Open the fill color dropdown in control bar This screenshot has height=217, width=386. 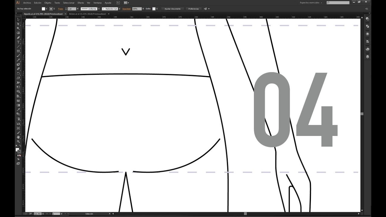(x=47, y=9)
